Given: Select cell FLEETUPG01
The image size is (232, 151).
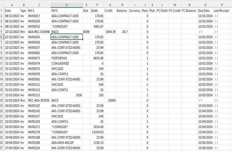Looking at the screenshot, I should pyautogui.click(x=67, y=58).
